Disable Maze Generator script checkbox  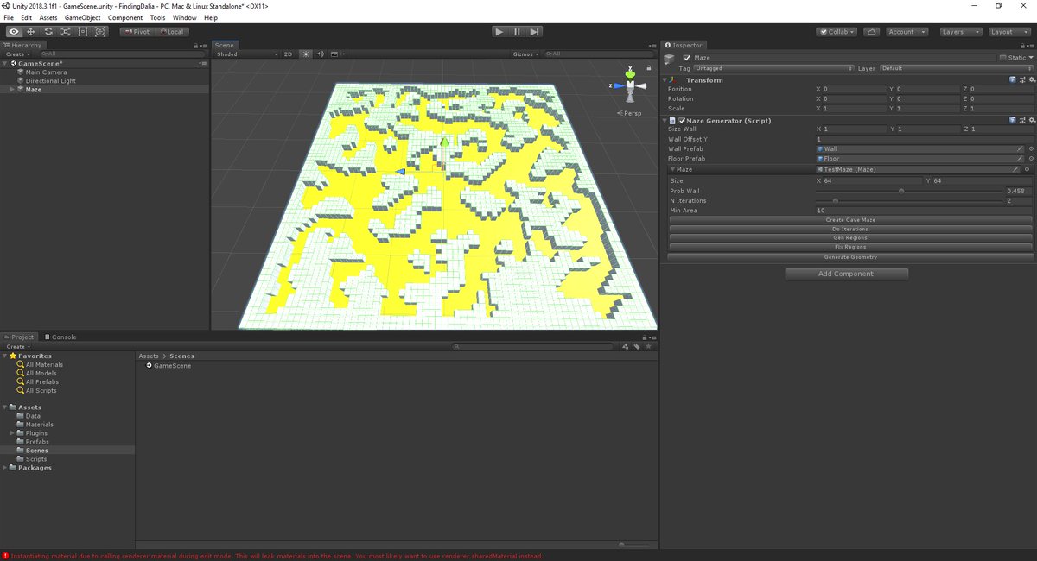[682, 120]
